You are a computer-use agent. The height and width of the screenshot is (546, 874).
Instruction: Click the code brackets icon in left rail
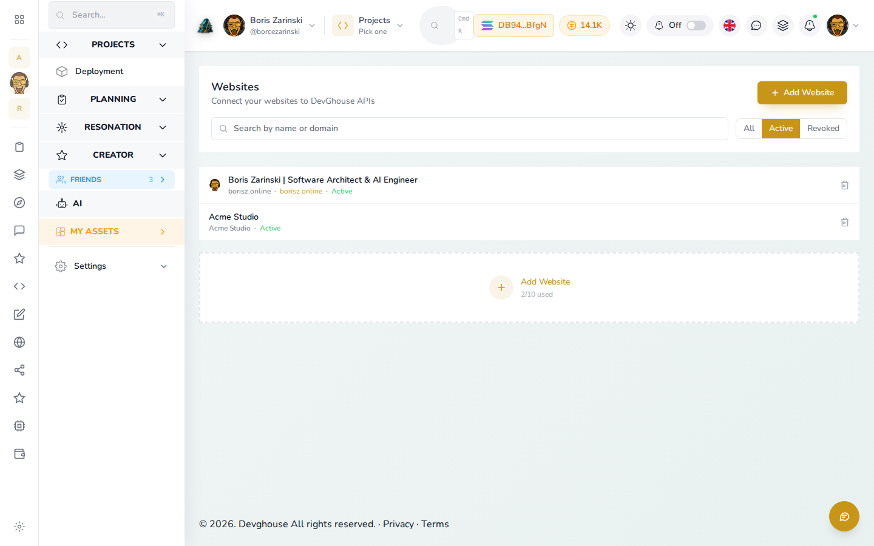point(19,286)
